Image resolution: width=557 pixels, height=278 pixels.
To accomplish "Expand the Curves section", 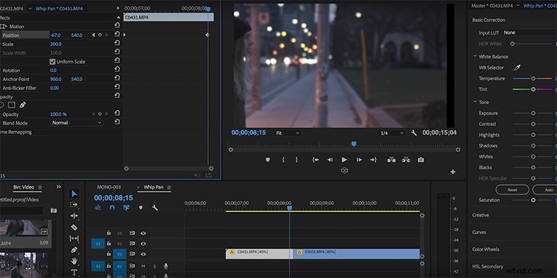I will tap(480, 232).
